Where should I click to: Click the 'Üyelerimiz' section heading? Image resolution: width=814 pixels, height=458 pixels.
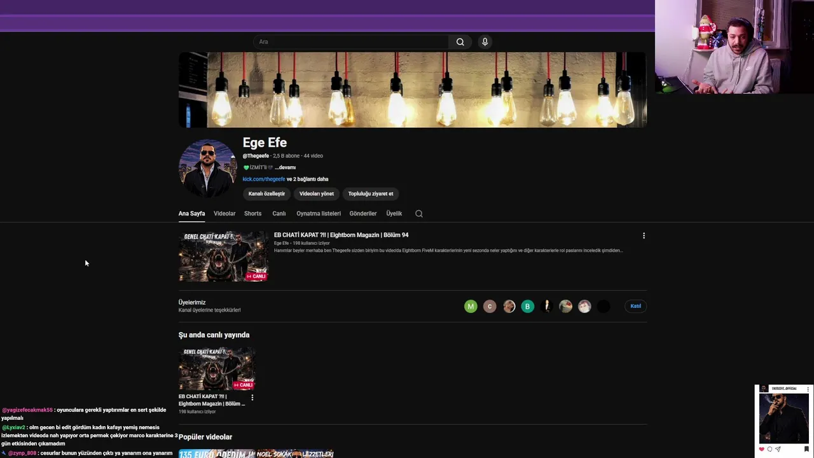(192, 303)
